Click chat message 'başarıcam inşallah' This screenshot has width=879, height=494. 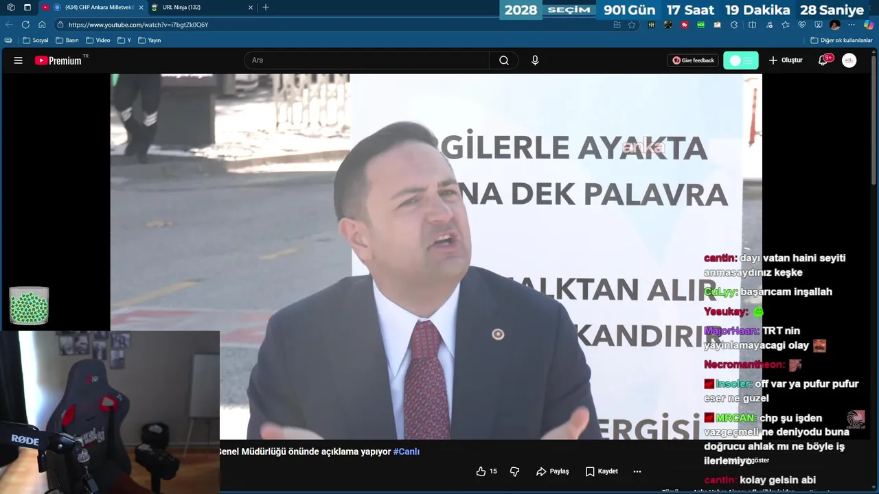[x=786, y=292]
